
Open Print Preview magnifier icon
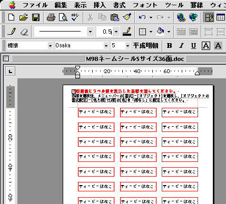[x=63, y=17]
